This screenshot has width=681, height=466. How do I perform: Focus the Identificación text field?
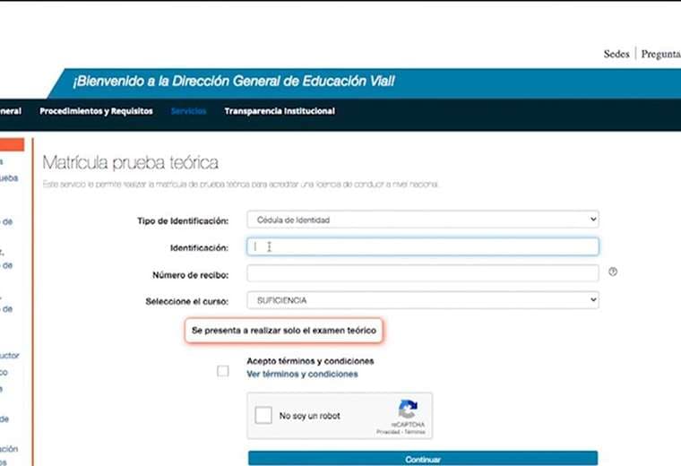pyautogui.click(x=422, y=246)
